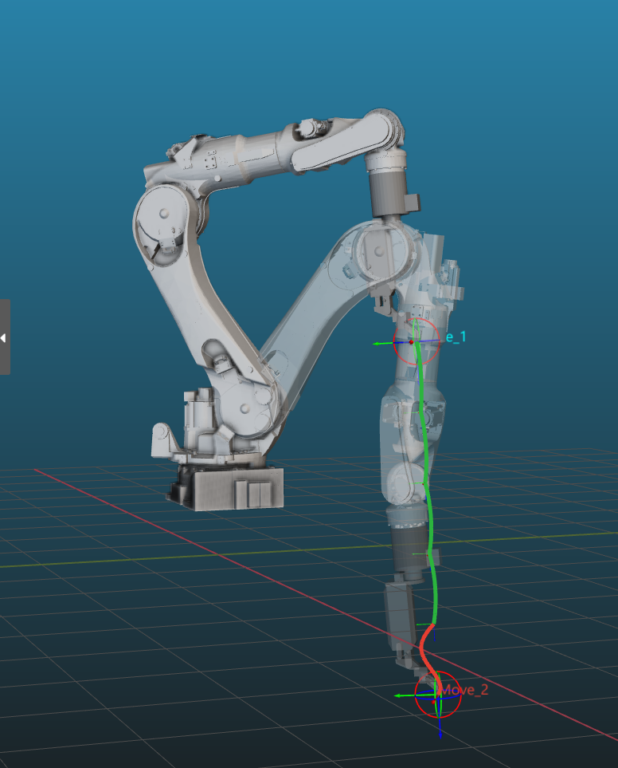Select the e_1 waypoint label
Screen dimensions: 618x768
coord(456,337)
